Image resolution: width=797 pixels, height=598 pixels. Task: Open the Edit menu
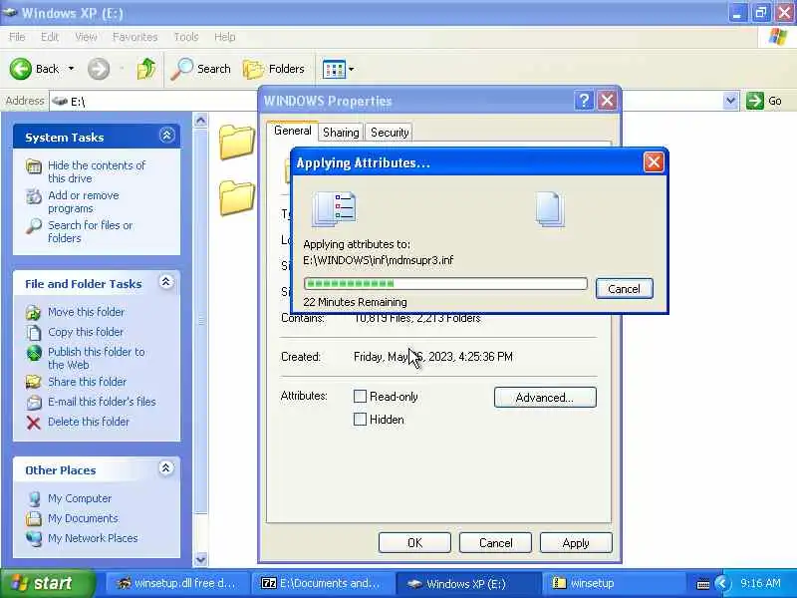[49, 37]
